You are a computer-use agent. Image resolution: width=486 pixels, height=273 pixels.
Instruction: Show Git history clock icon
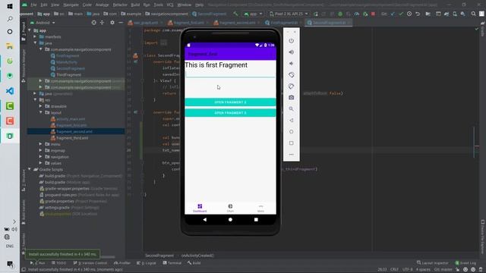point(409,14)
